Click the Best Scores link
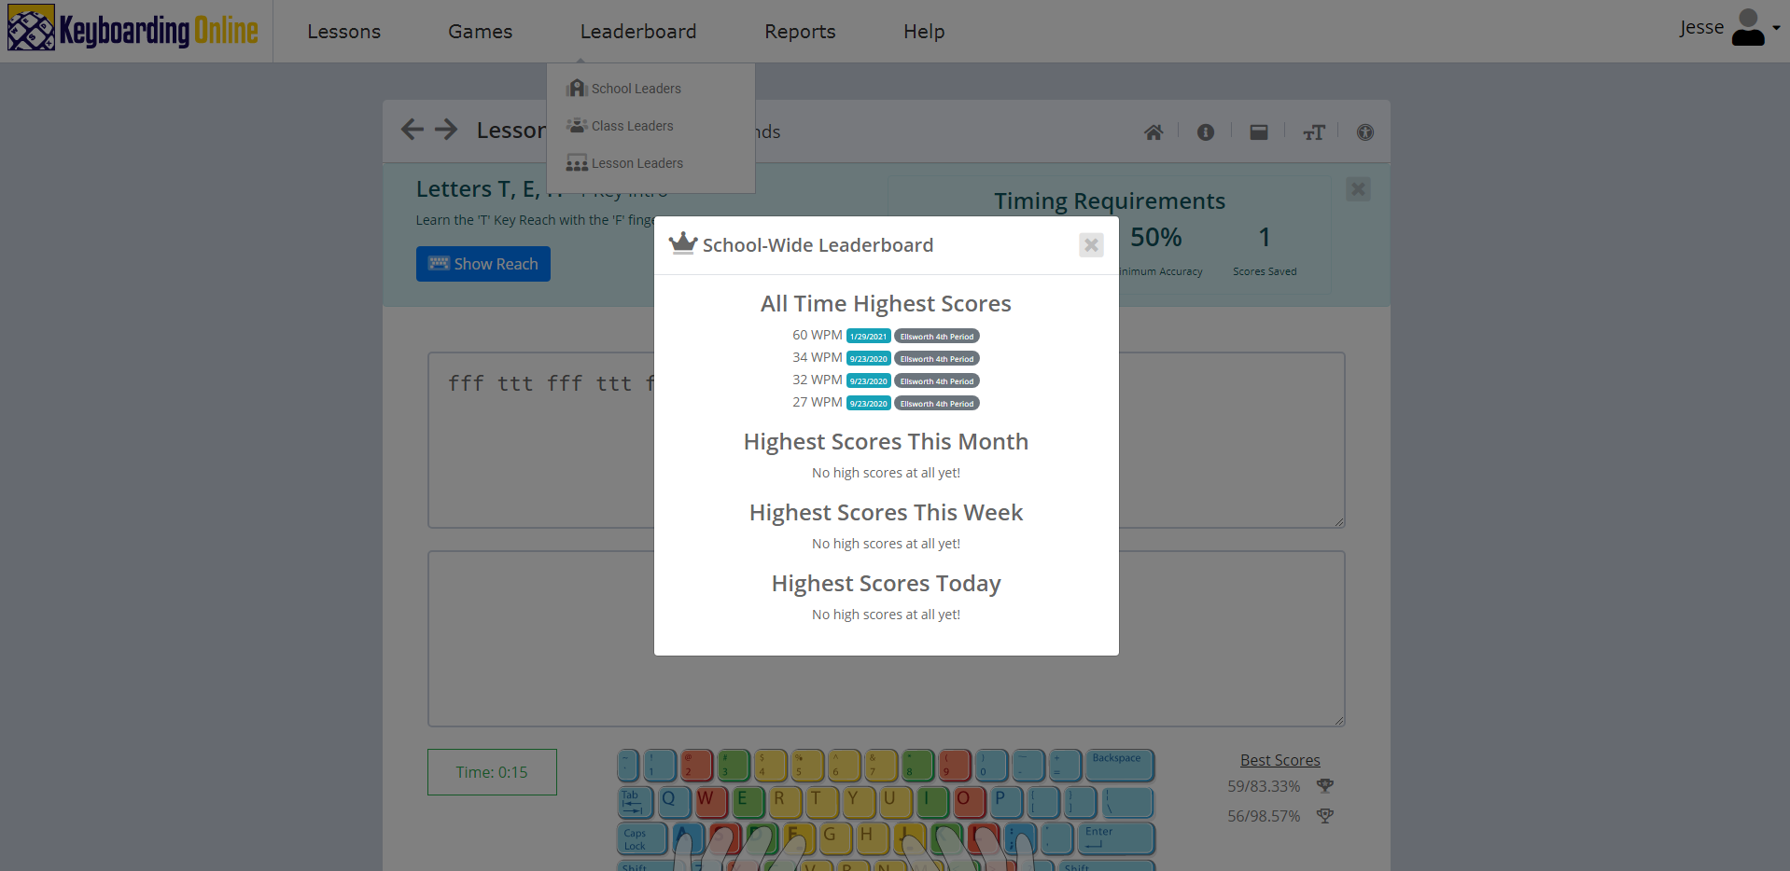 (1280, 760)
